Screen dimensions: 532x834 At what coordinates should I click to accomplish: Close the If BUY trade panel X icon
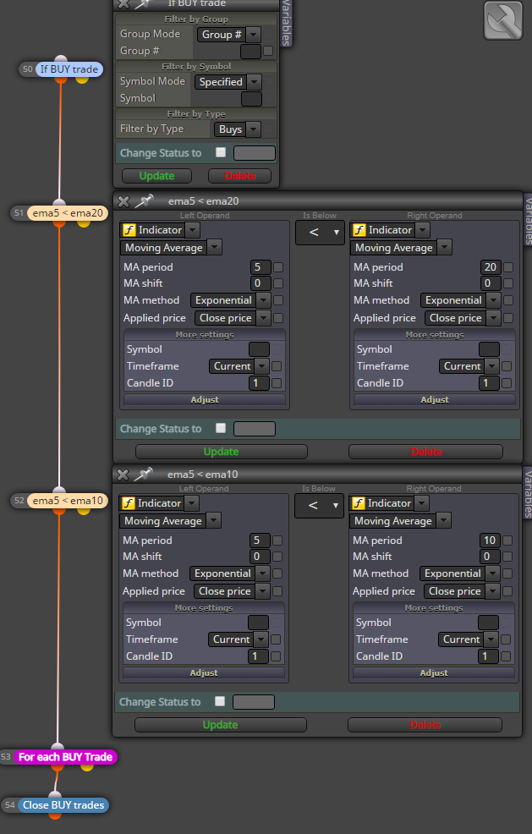pos(123,4)
